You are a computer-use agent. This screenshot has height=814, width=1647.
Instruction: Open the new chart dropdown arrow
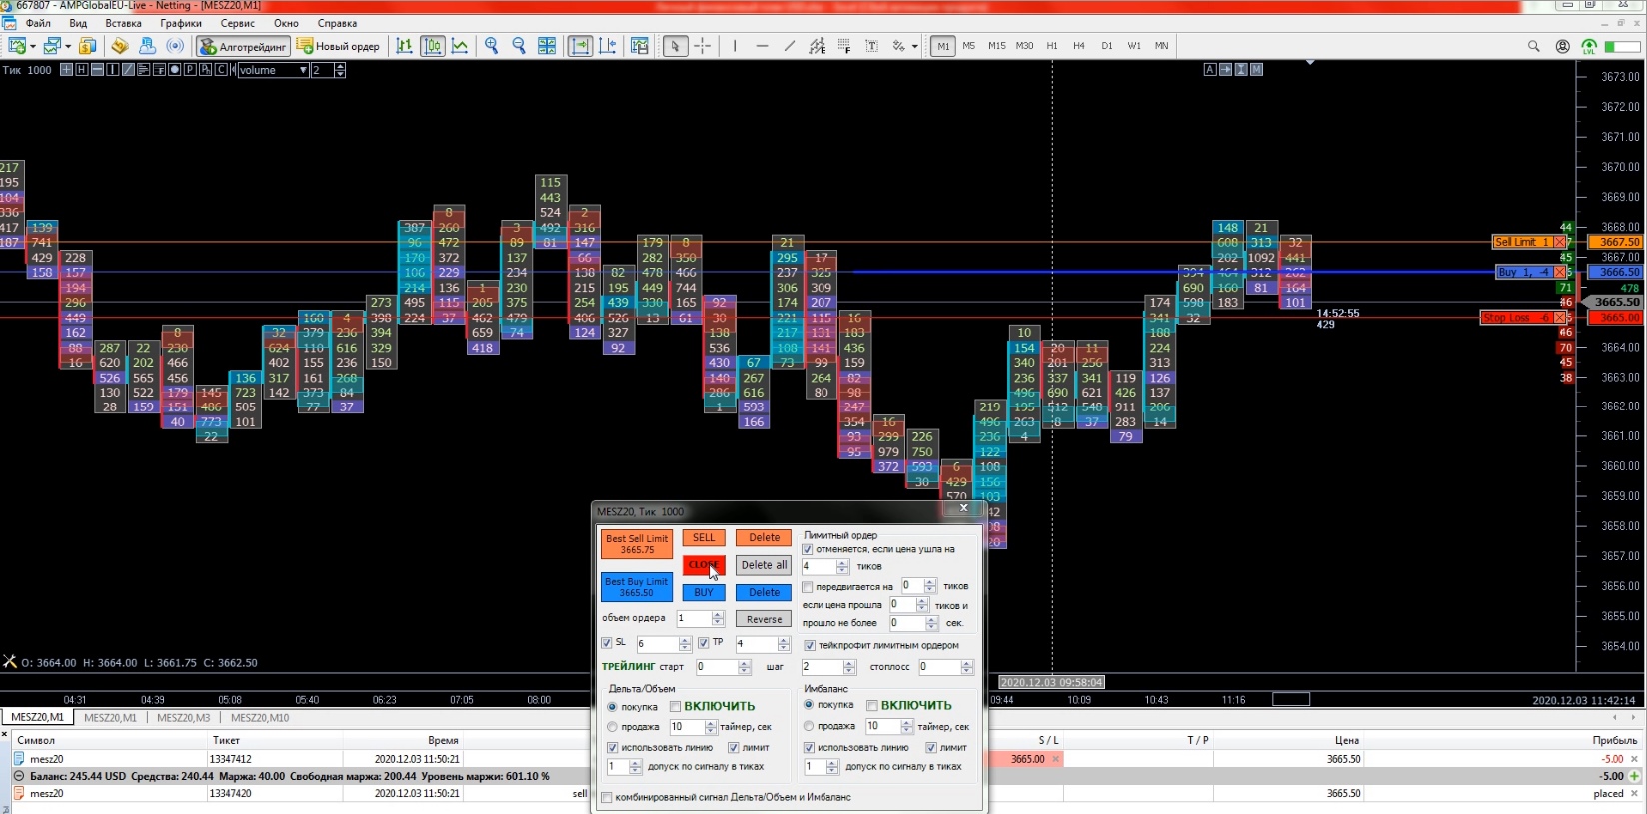click(x=33, y=46)
